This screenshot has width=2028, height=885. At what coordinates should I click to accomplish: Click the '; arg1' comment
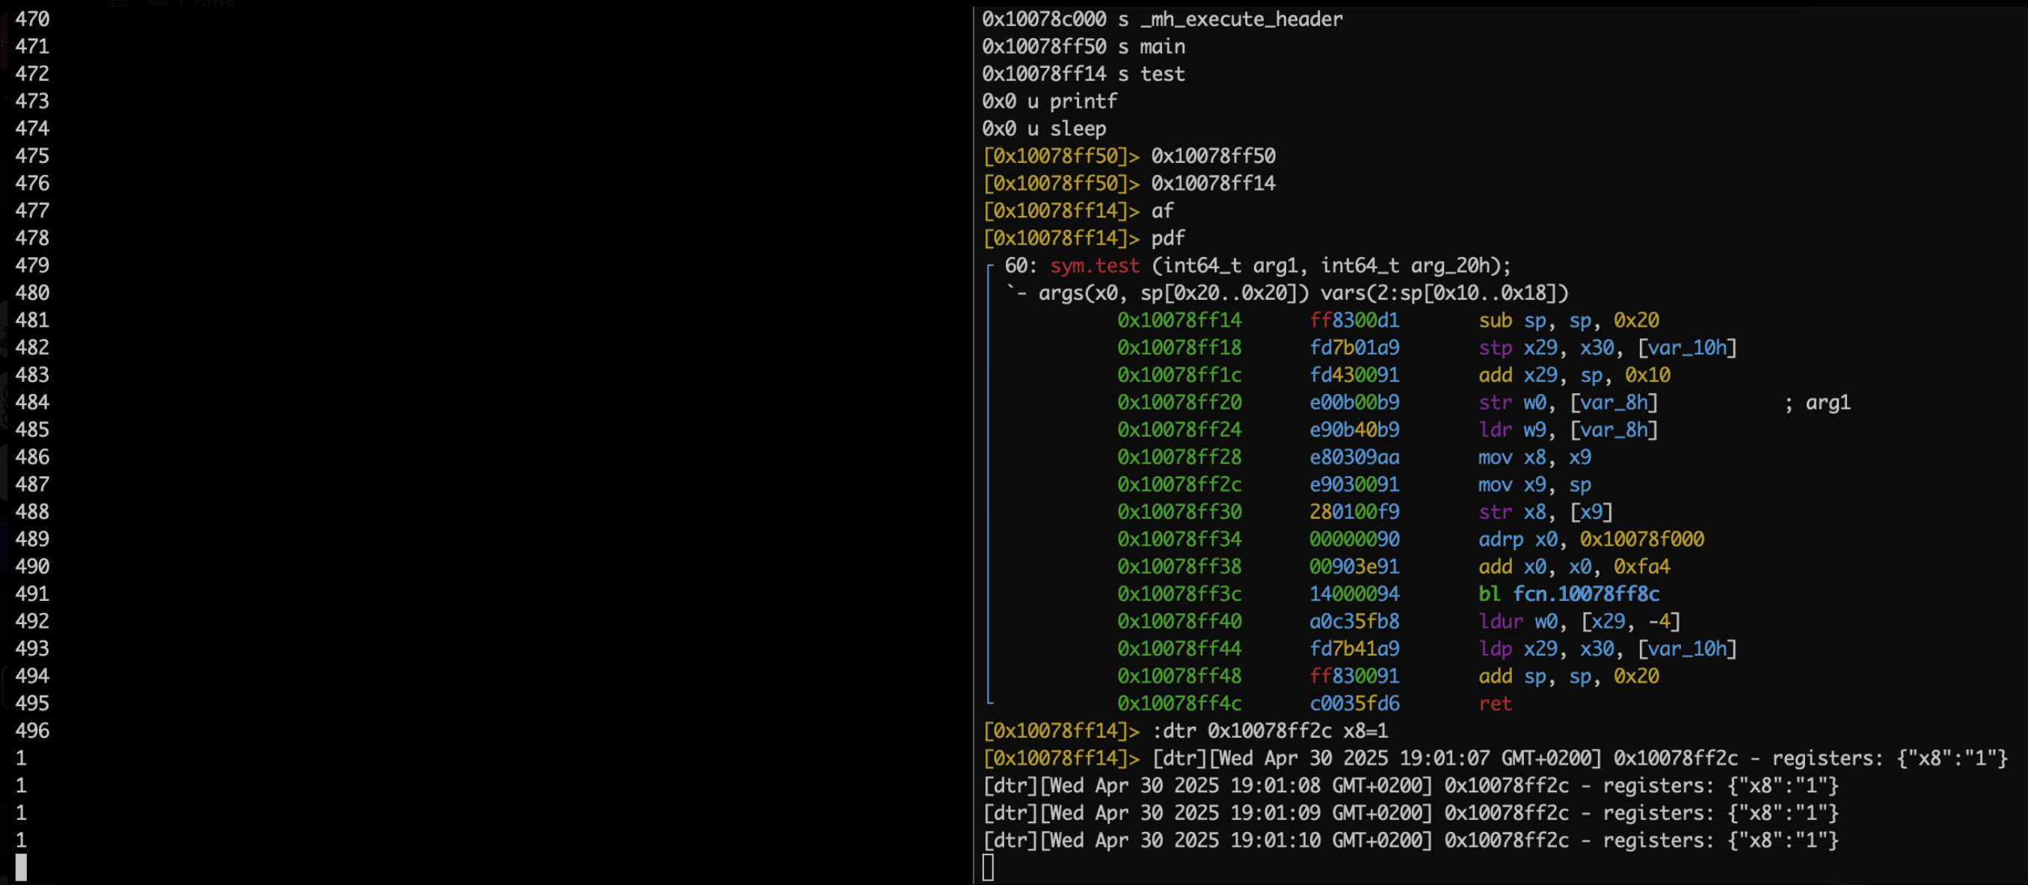click(x=1817, y=403)
